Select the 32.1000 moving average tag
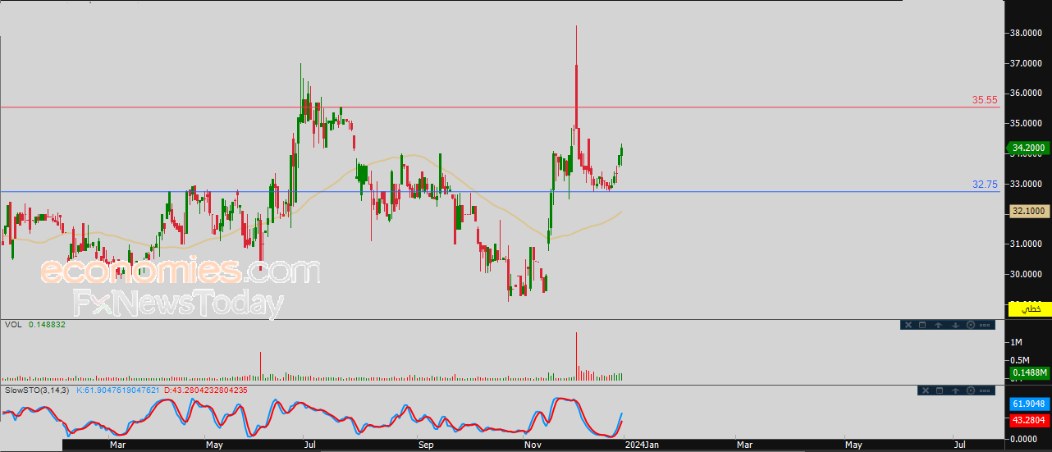The image size is (1052, 452). point(1029,211)
